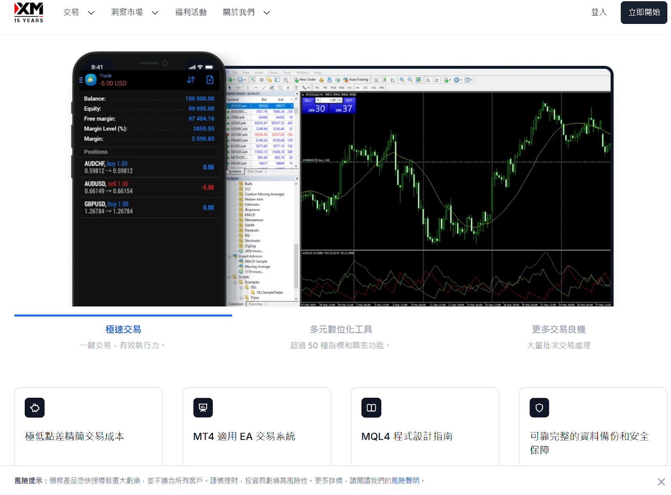
Task: Click the phone trading app mockup image
Action: (149, 179)
